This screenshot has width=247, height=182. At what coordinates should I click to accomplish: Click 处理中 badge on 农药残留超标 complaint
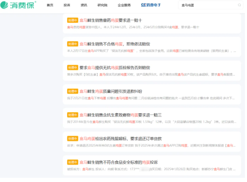click(73, 139)
